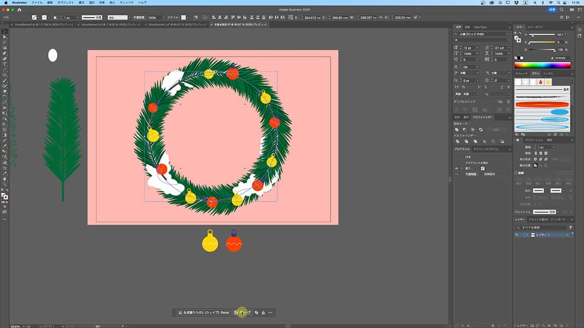Click the Unite shape mode icon
The height and width of the screenshot is (328, 584).
coord(457,129)
